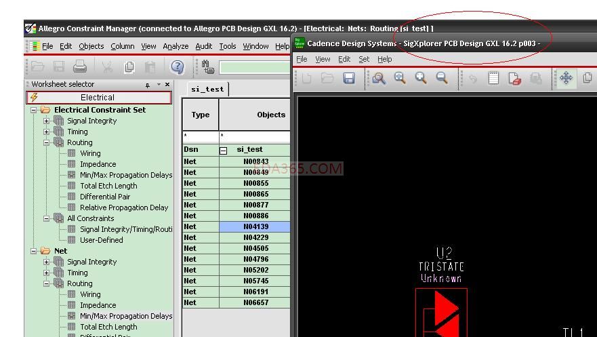Click the Copy icon in Constraint Manager toolbar
Screen dimensions: 597x337
(x=129, y=66)
